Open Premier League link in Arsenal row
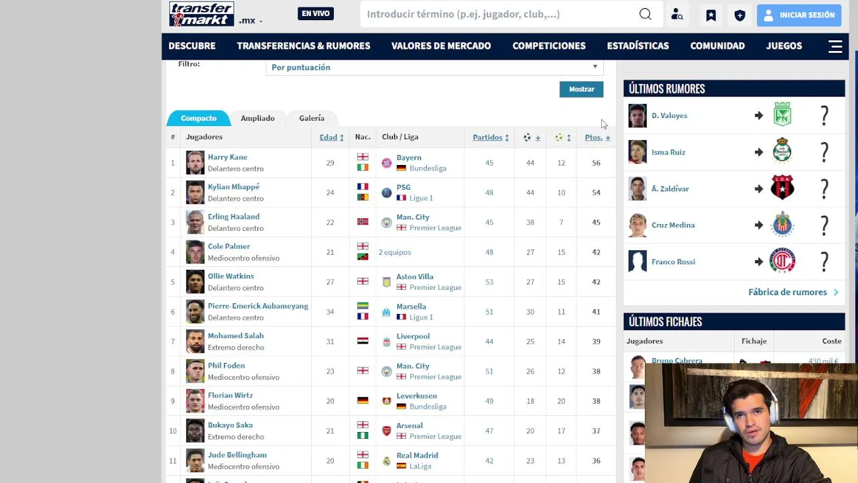This screenshot has height=483, width=858. (435, 436)
